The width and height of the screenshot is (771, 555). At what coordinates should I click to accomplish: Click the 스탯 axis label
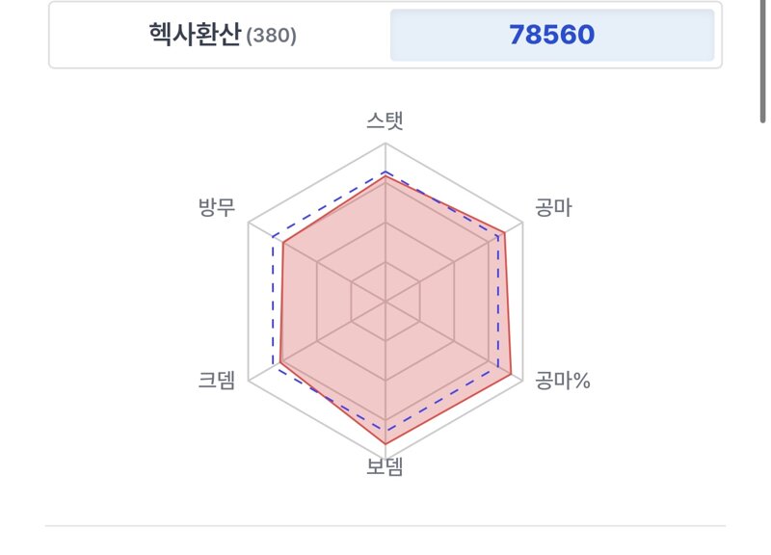point(385,121)
